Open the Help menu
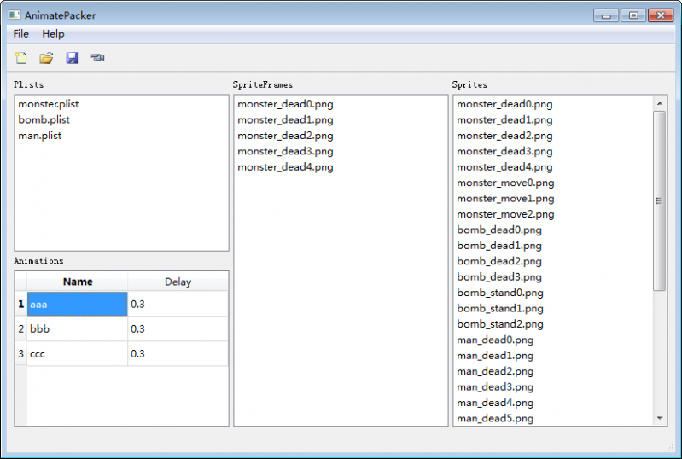Viewport: 682px width, 459px height. [x=53, y=34]
